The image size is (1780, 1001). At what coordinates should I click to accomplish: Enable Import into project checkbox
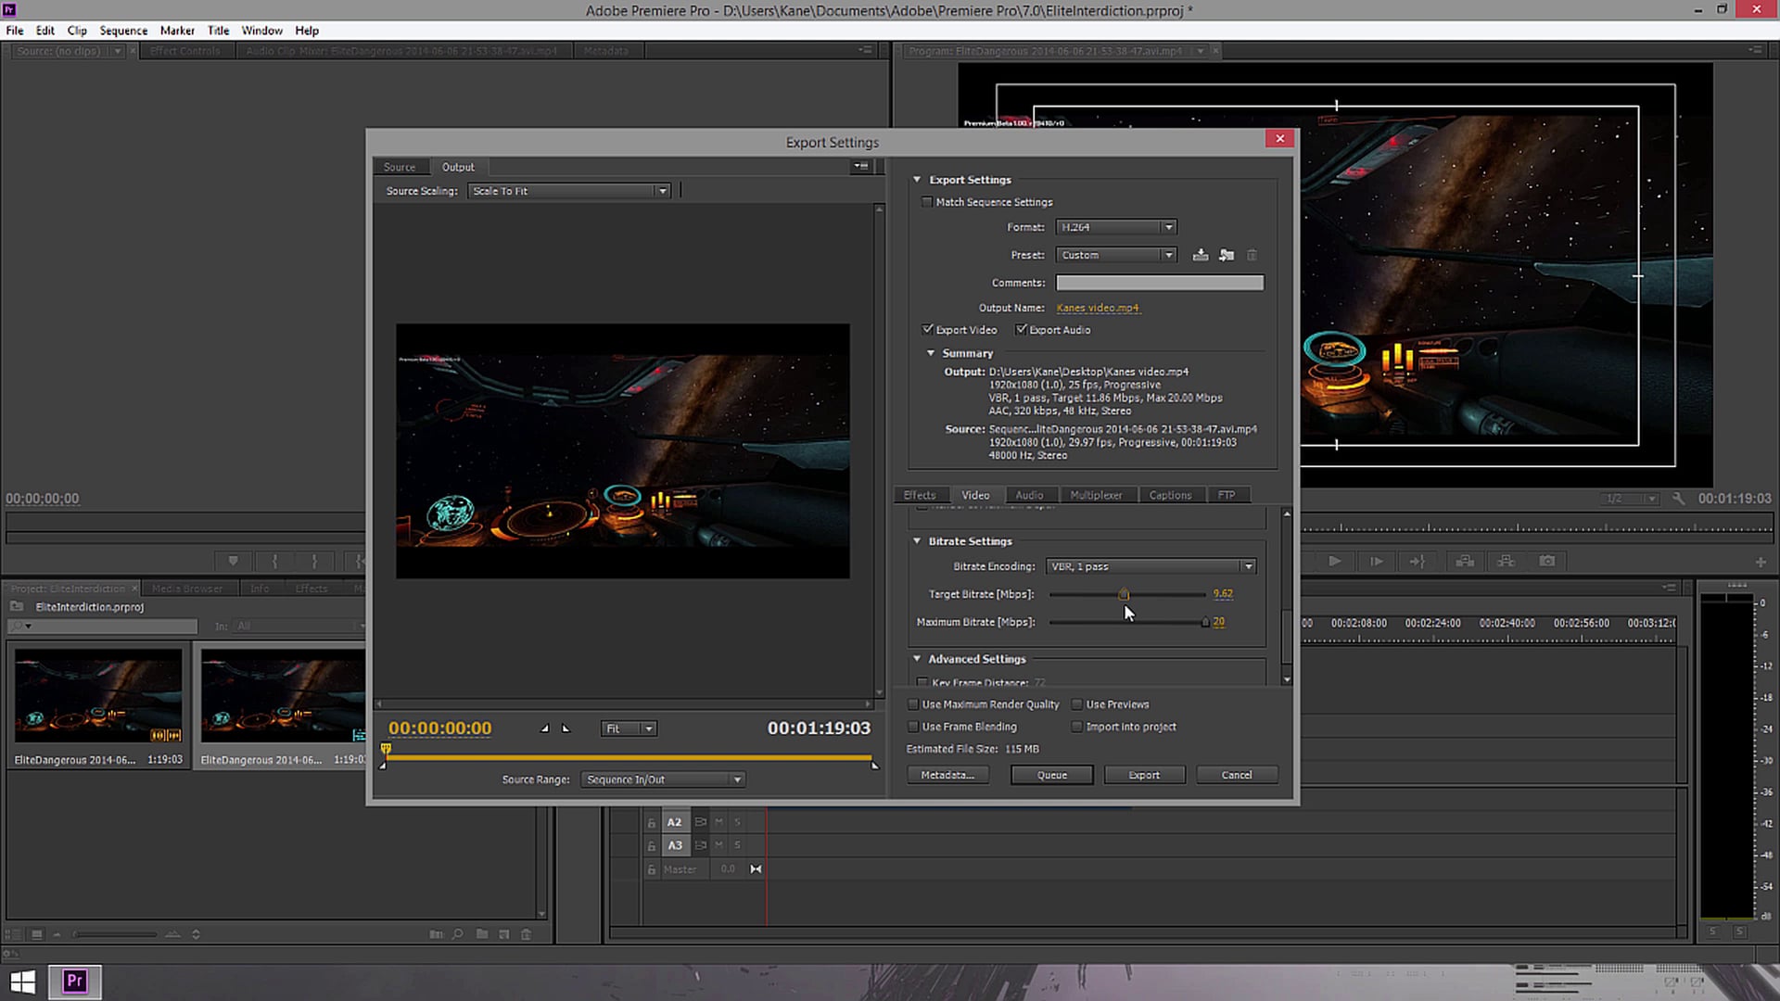[x=1077, y=727]
